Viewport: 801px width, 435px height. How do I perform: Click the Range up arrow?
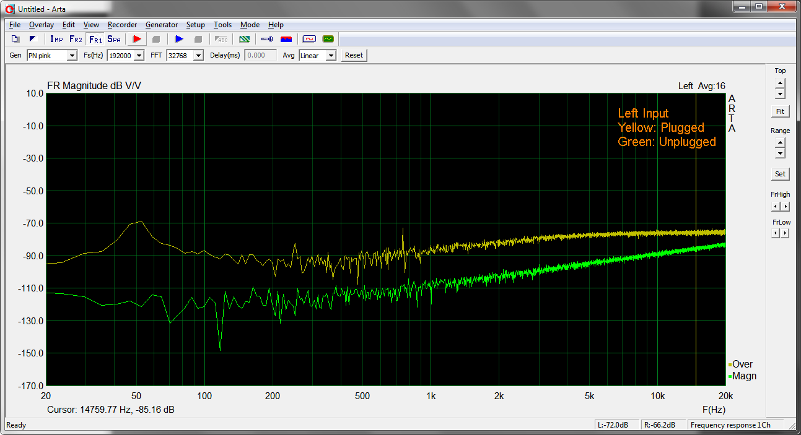coord(780,143)
